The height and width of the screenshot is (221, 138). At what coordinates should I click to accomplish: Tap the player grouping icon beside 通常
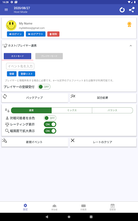coord(7,111)
